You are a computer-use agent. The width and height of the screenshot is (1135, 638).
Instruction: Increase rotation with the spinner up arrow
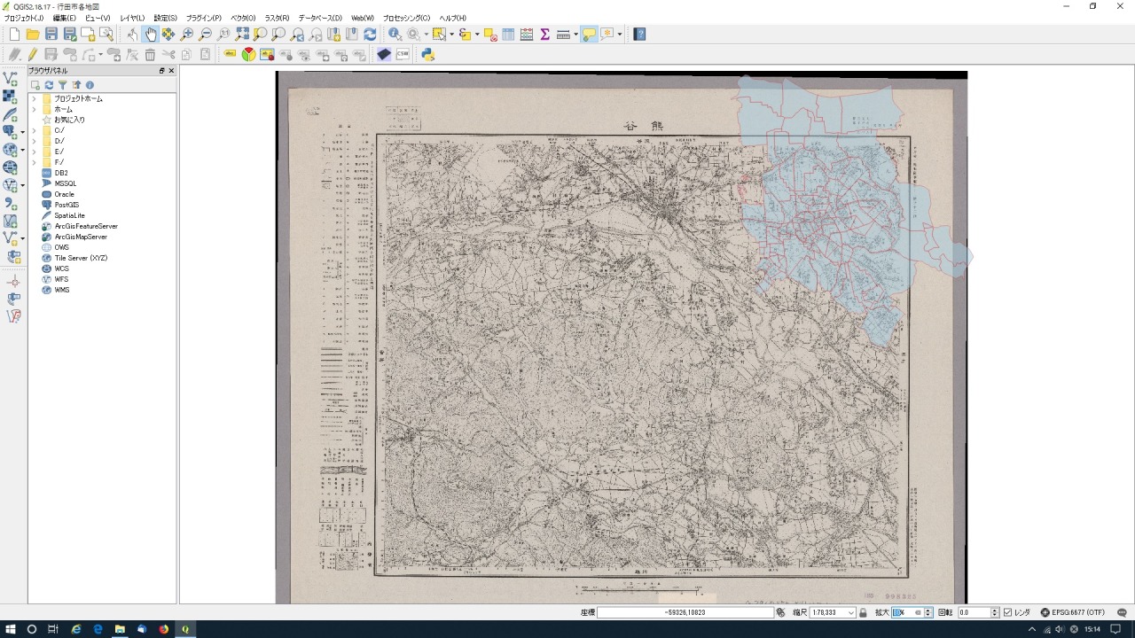(x=995, y=610)
